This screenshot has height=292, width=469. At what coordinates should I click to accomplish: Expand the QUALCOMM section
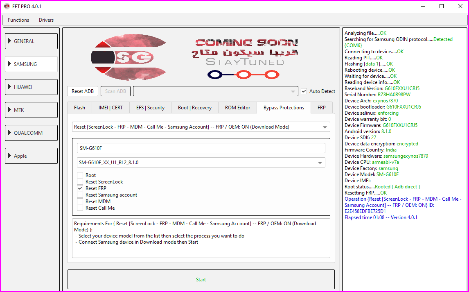coord(31,133)
